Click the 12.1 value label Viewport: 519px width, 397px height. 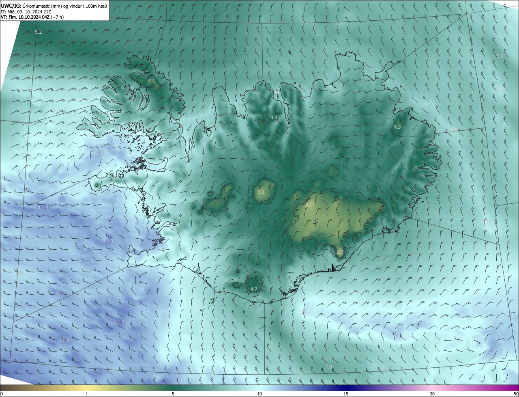click(61, 292)
